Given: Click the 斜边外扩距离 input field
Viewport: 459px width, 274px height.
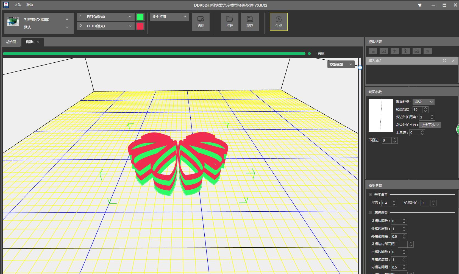Looking at the screenshot, I should coord(424,117).
